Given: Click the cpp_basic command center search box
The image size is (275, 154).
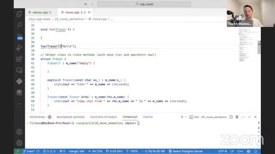Looking at the screenshot, I should [144, 4].
